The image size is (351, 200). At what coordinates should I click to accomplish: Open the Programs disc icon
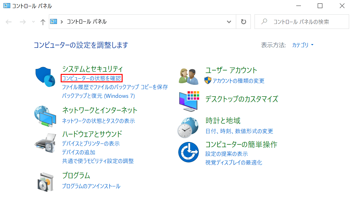pos(46,182)
